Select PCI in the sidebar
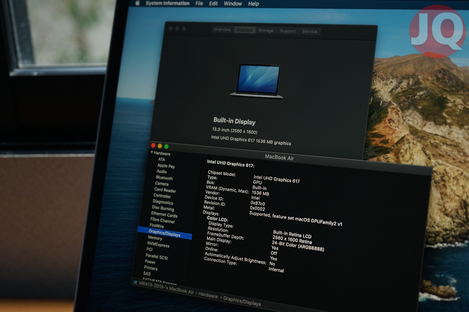Image resolution: width=469 pixels, height=312 pixels. click(149, 249)
